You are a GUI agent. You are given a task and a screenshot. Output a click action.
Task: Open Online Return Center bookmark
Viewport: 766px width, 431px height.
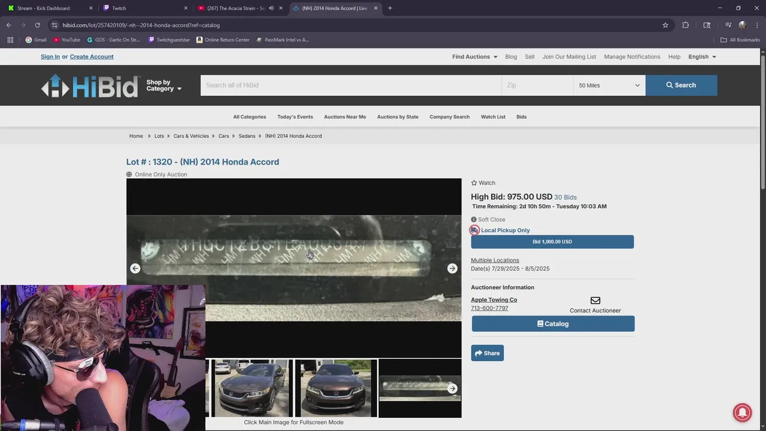coord(223,40)
